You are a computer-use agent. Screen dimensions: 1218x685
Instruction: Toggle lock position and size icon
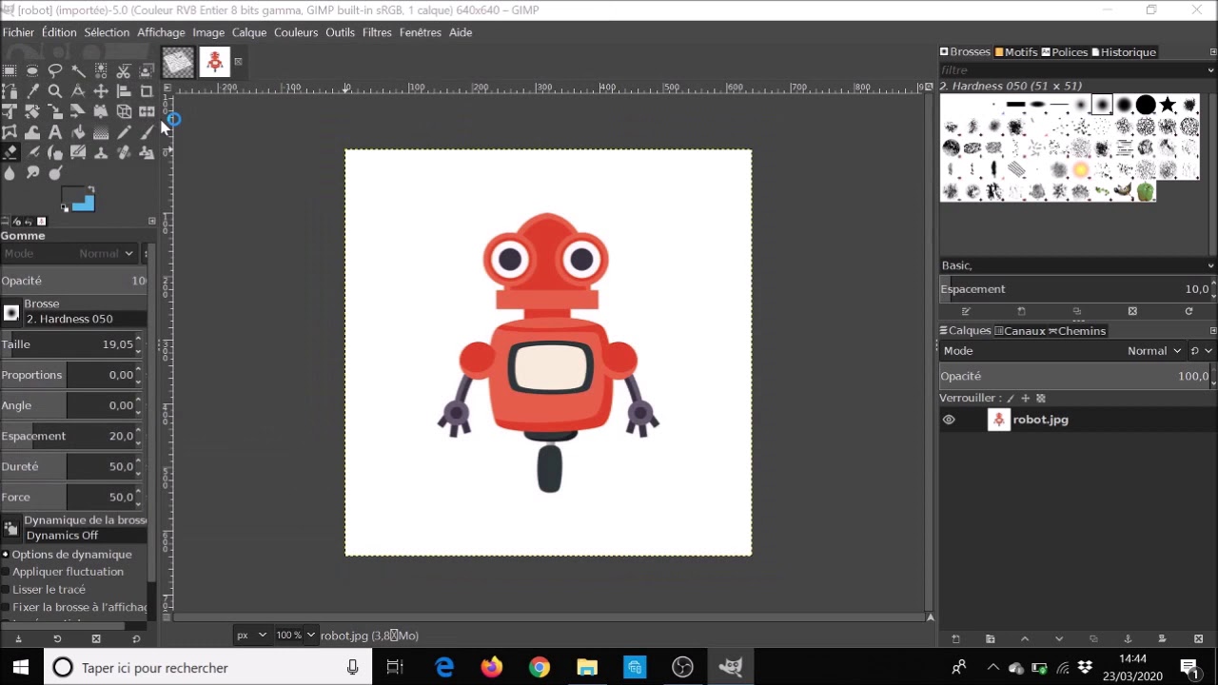coord(1026,399)
